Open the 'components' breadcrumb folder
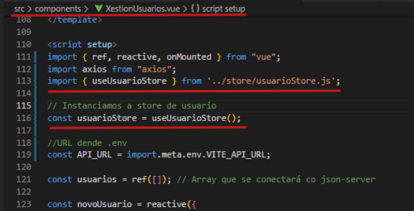The image size is (414, 211). point(58,9)
